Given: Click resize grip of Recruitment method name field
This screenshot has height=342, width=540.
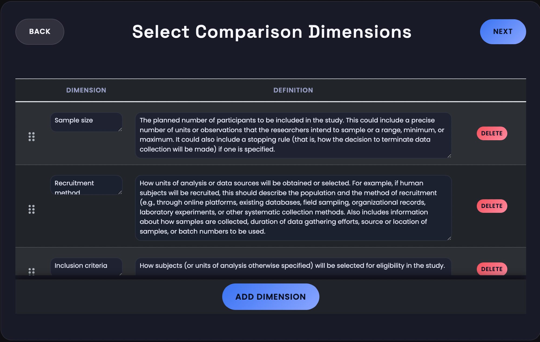Looking at the screenshot, I should click(120, 192).
